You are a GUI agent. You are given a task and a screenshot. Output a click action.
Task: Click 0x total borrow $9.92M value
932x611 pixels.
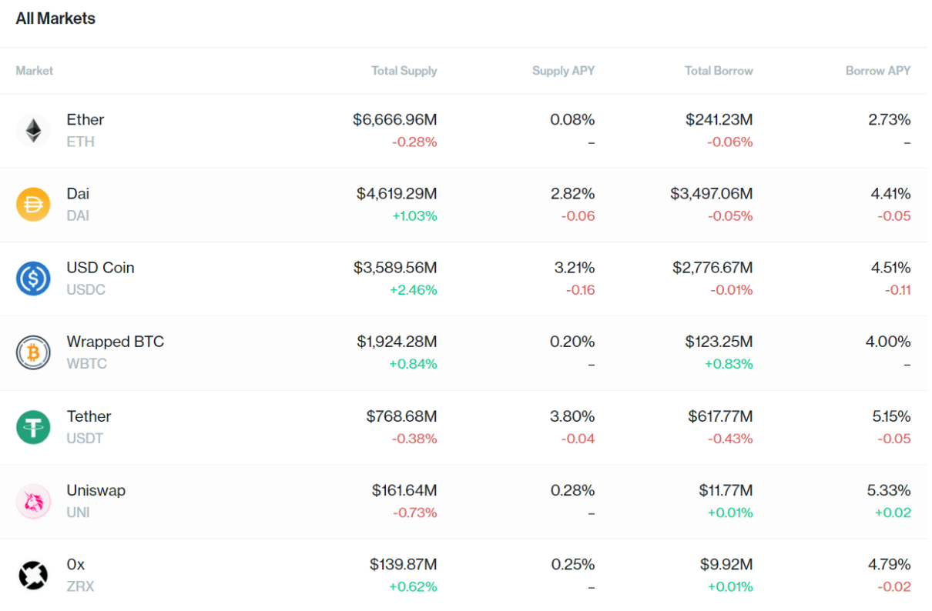click(726, 564)
